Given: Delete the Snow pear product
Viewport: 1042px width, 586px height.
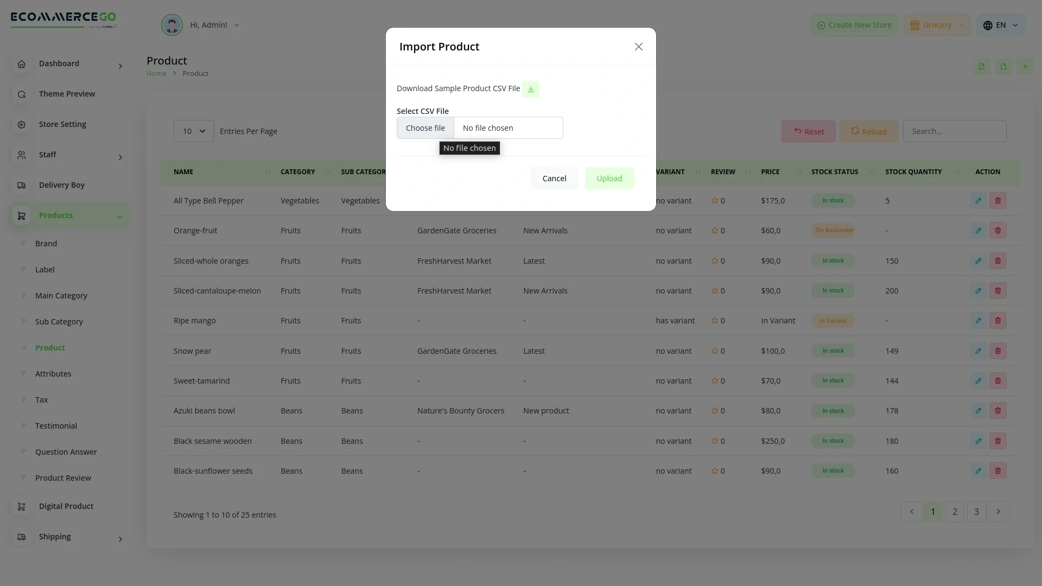Looking at the screenshot, I should [x=997, y=351].
